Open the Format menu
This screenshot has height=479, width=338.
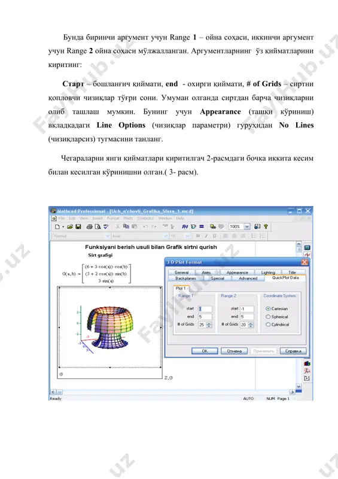[x=113, y=218]
